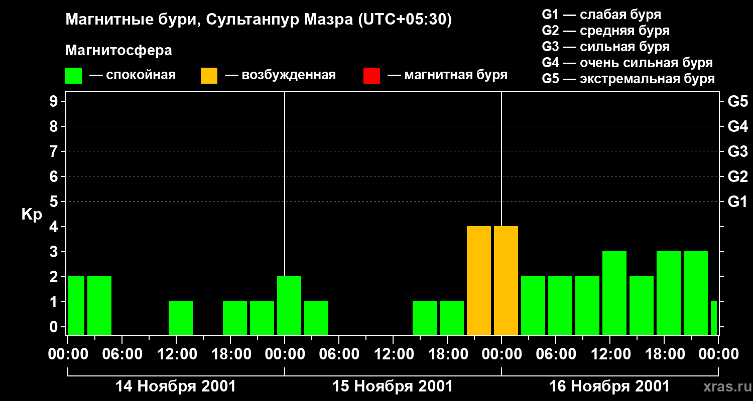Click the 'G3 — сильная буря' legend line
Viewport: 753px width, 401px height.
[x=605, y=47]
